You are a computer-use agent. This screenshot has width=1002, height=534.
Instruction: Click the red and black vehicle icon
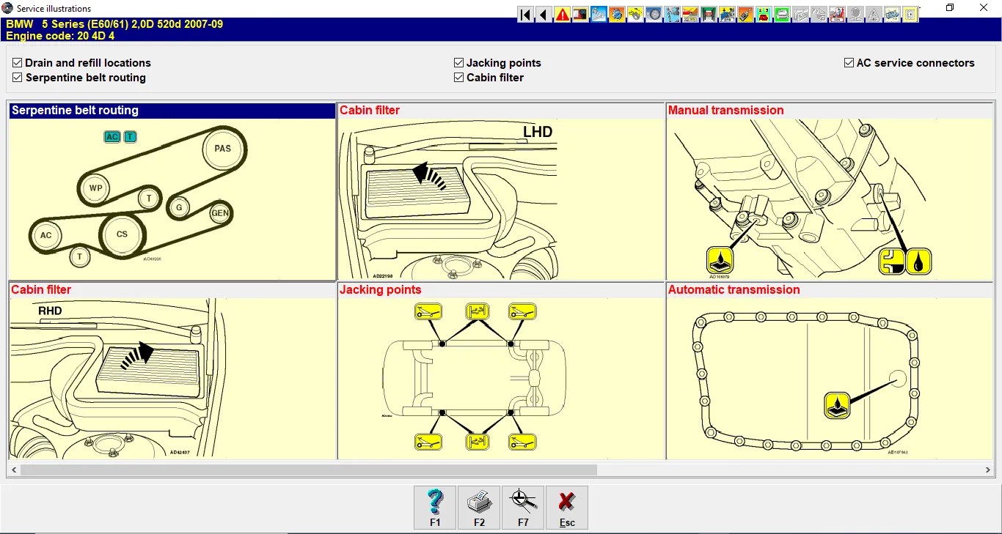pyautogui.click(x=580, y=14)
